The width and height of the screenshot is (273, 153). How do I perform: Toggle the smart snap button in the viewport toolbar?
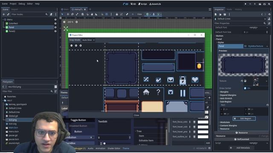click(102, 14)
